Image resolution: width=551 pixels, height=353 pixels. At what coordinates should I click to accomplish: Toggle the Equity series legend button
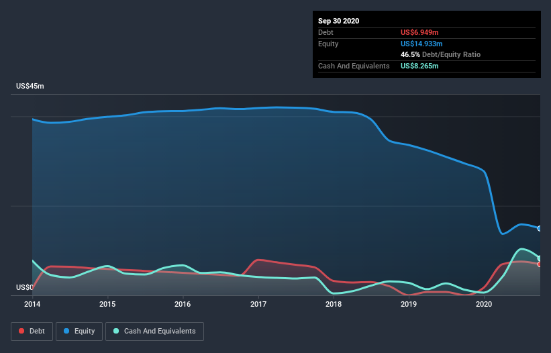79,332
